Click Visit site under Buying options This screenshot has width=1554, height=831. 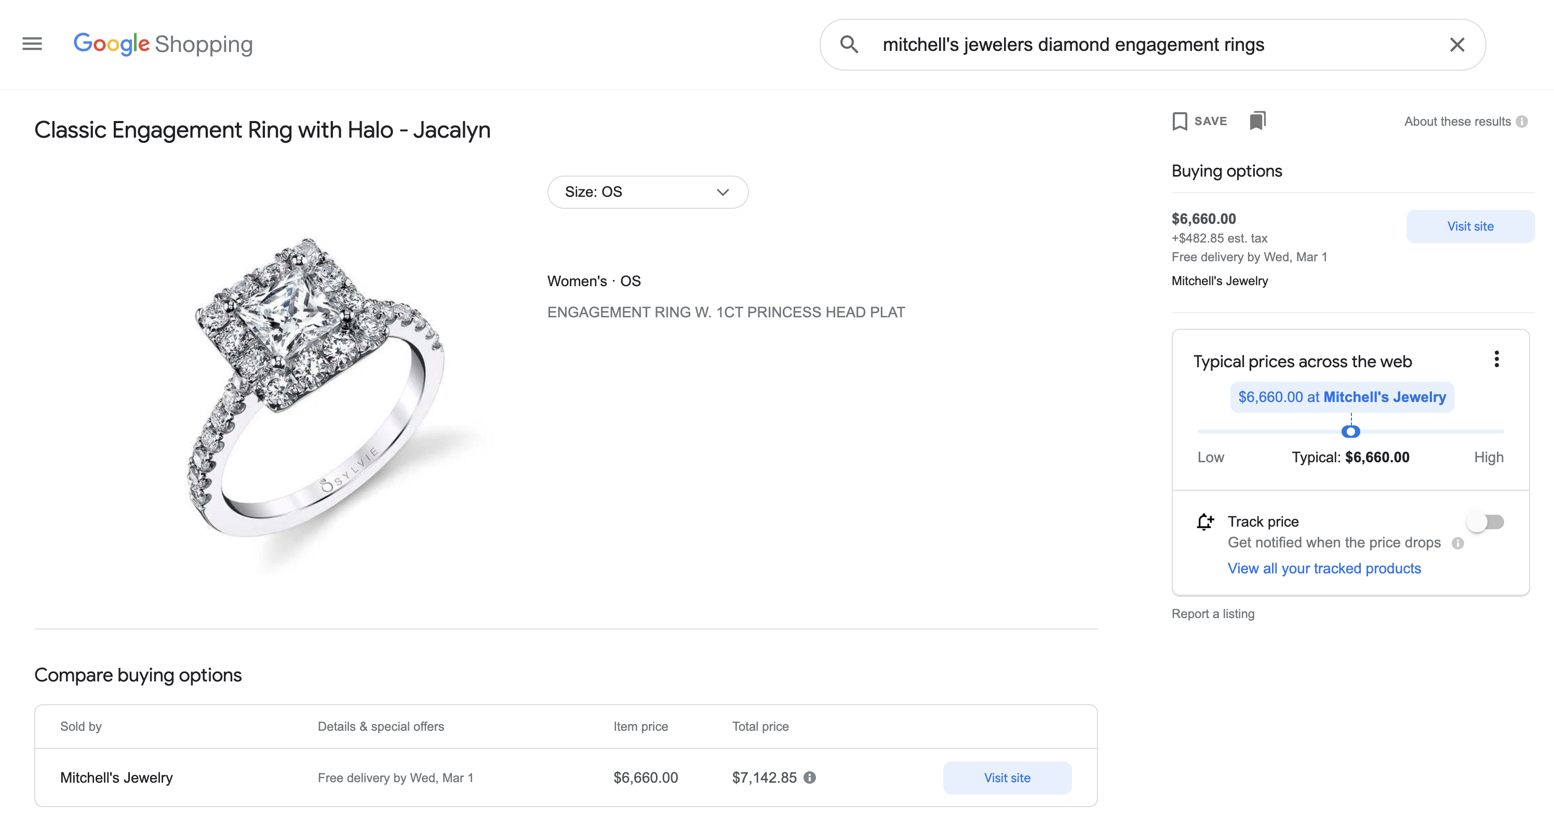(x=1469, y=227)
